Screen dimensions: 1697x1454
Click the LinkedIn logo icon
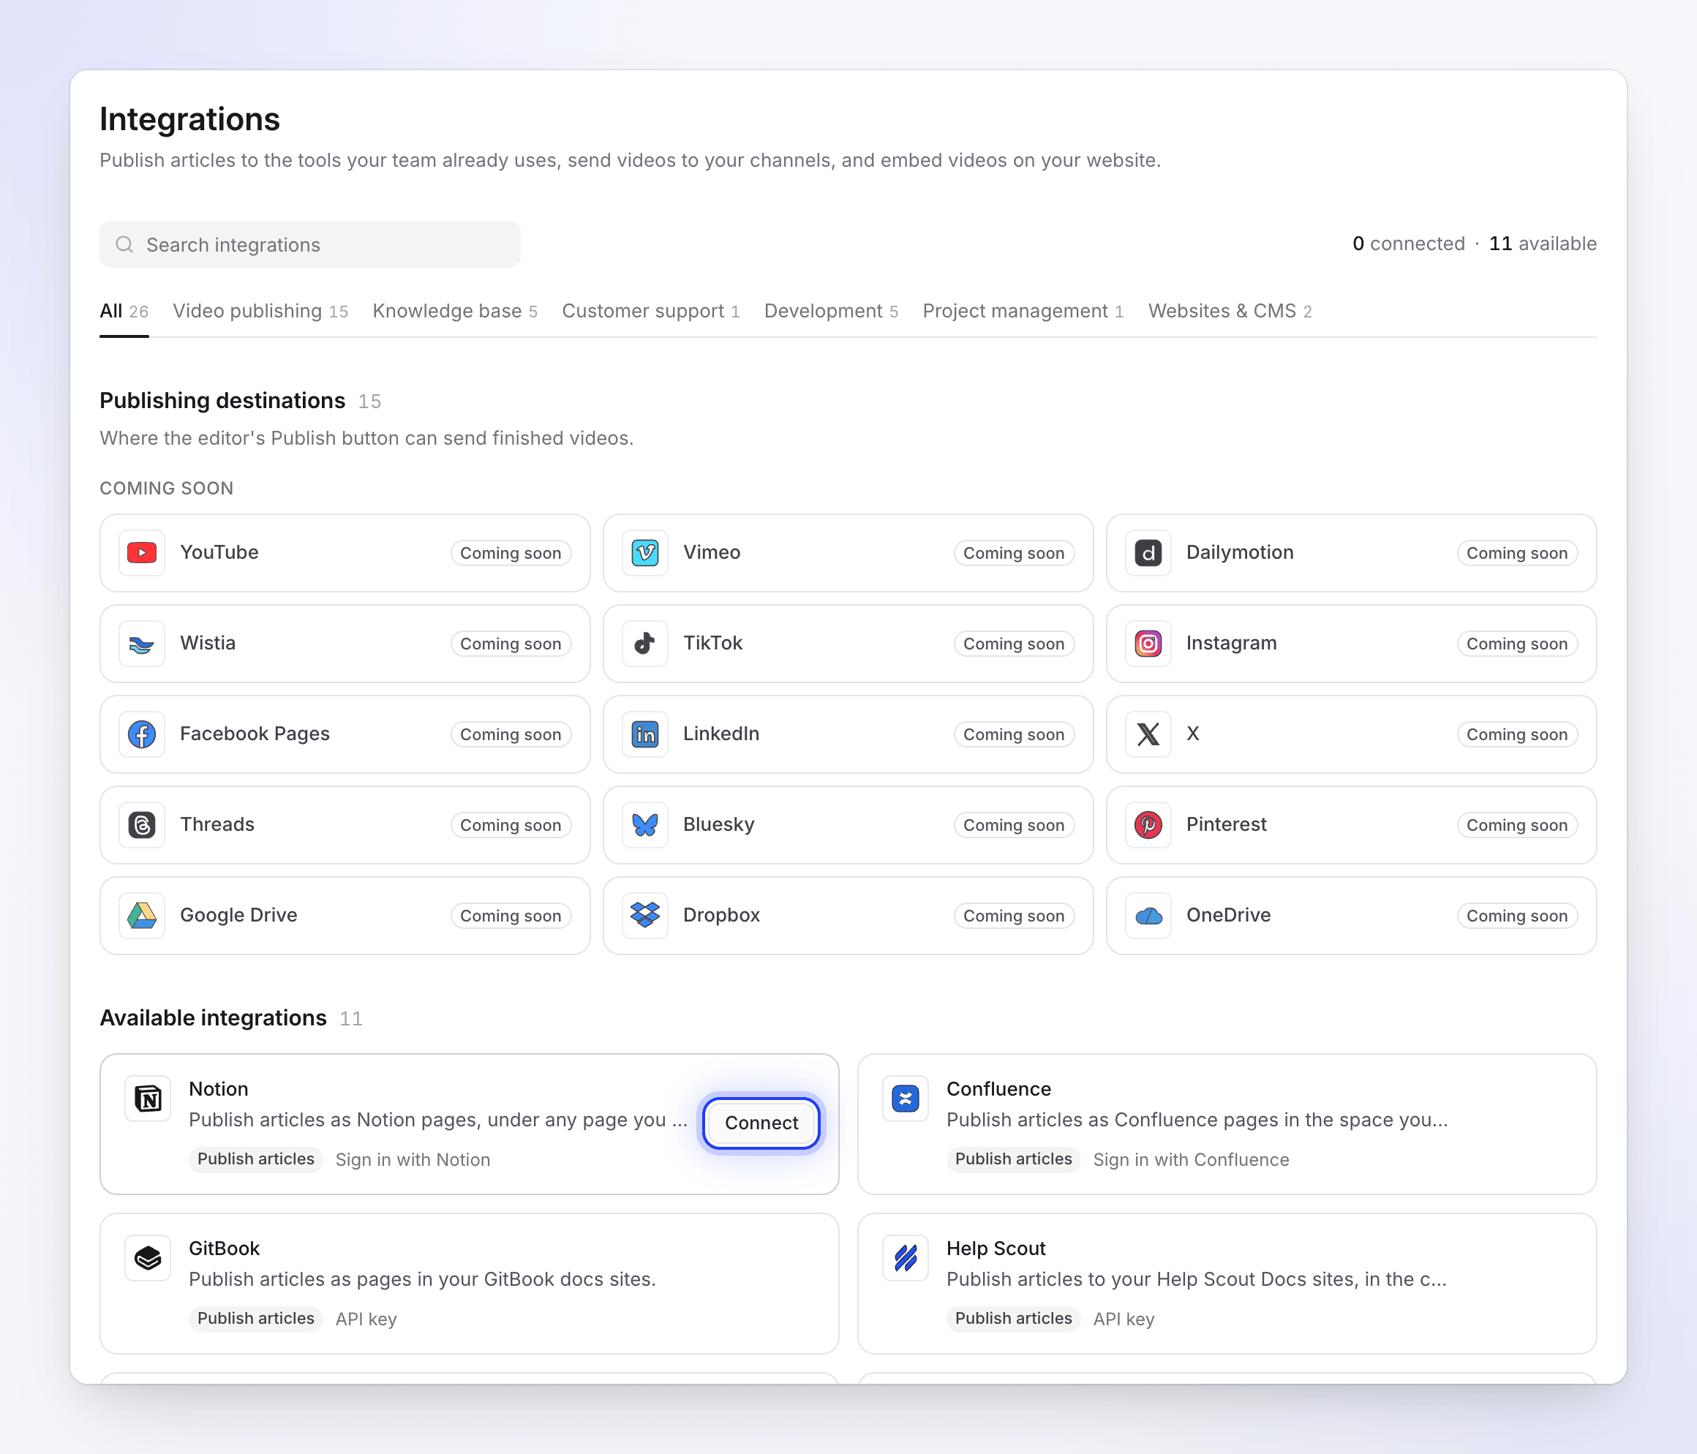[x=645, y=735]
